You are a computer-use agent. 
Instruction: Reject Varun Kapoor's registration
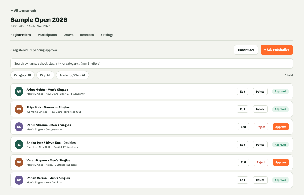(x=261, y=162)
